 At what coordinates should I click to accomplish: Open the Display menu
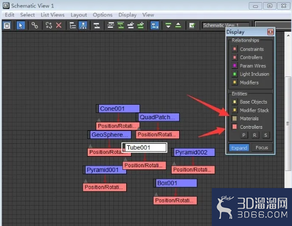click(x=127, y=15)
